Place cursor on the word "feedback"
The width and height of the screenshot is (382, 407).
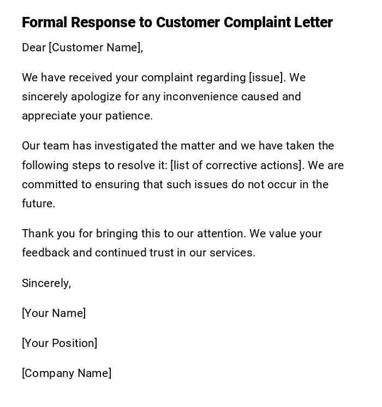(46, 253)
